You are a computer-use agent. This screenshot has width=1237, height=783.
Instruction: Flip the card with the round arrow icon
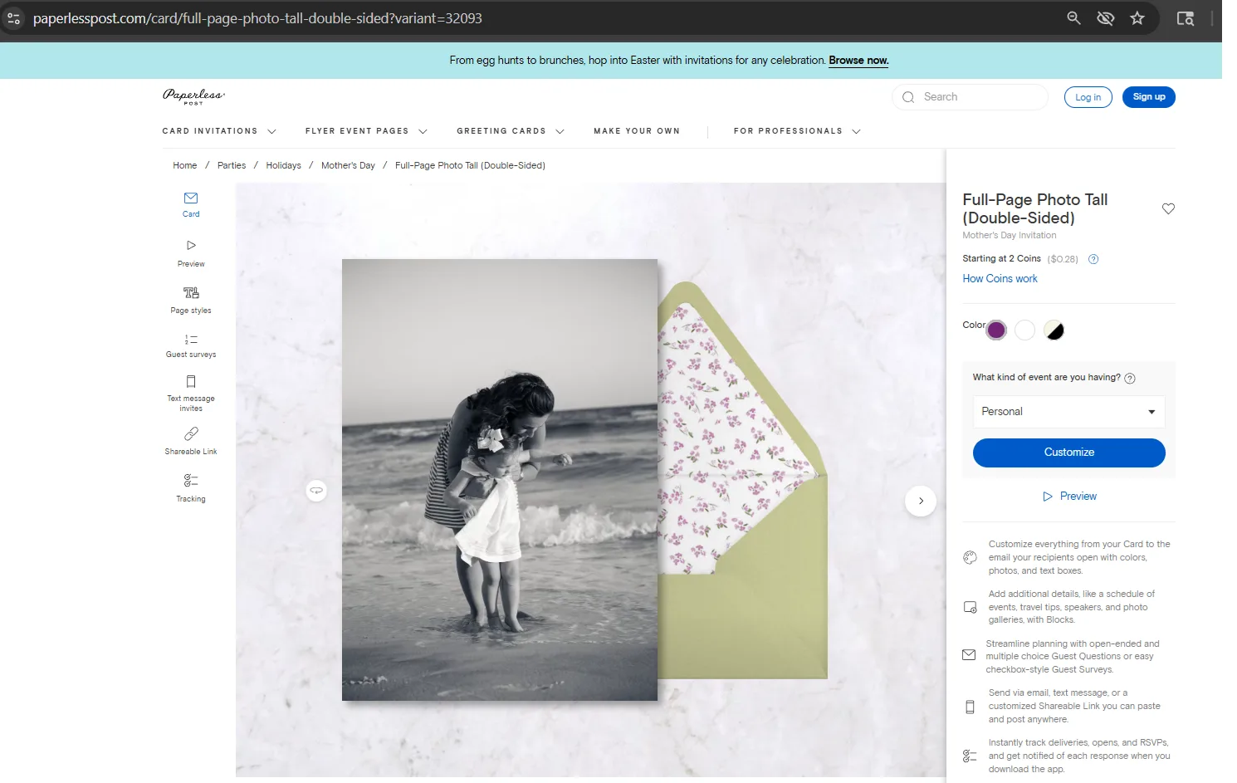[316, 491]
